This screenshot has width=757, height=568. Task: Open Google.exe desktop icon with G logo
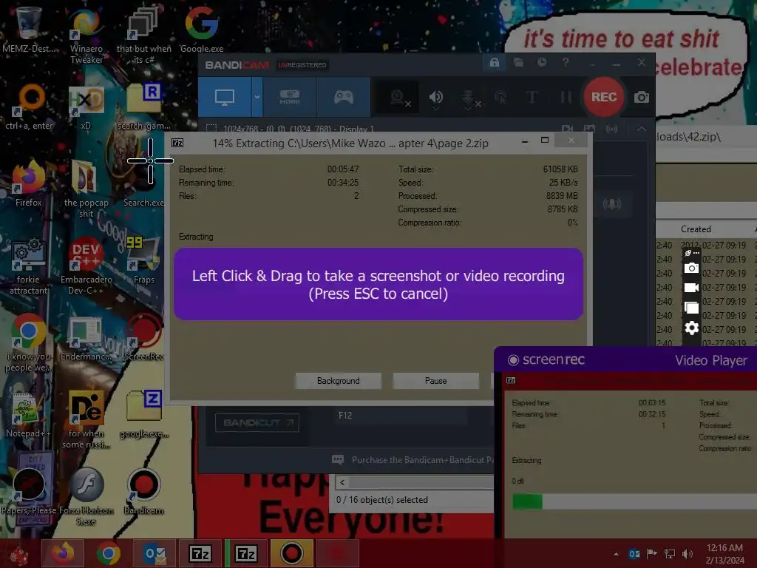pyautogui.click(x=201, y=30)
